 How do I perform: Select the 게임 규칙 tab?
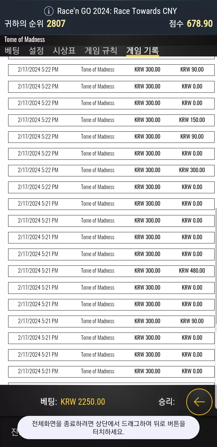click(101, 50)
